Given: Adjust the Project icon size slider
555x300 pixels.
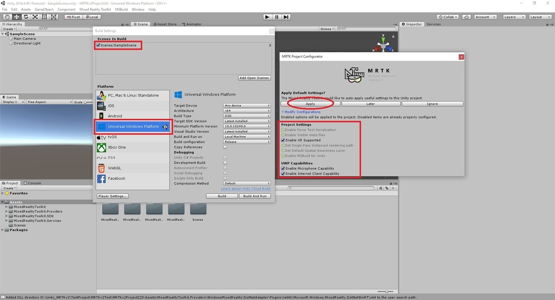Looking at the screenshot, I should coord(386,292).
